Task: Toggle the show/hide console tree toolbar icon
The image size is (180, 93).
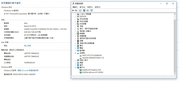Action: click(x=80, y=10)
